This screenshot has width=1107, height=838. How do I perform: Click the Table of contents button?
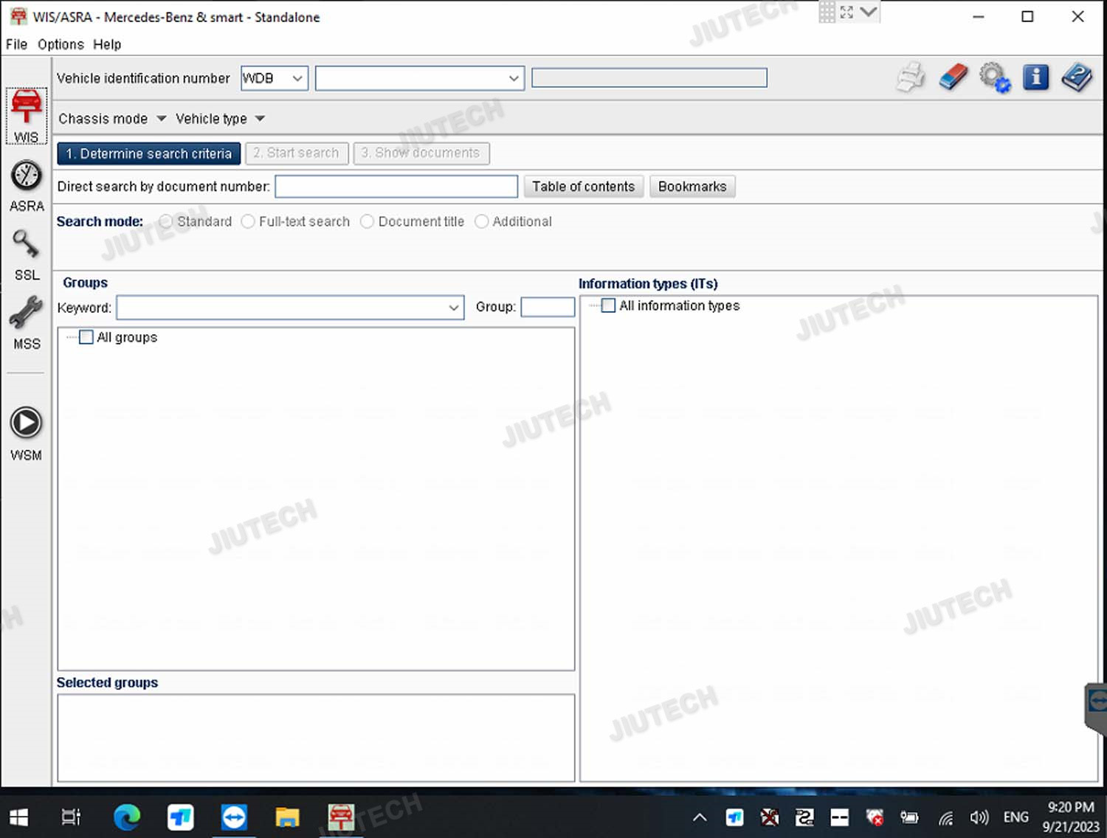pos(583,187)
